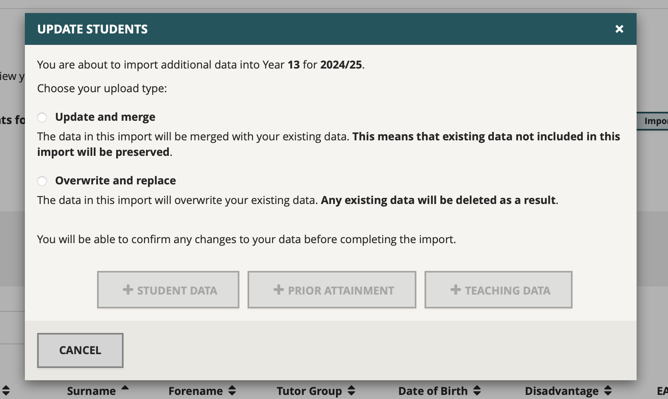Sort table by Forename column
Viewport: 668px width, 399px height.
[202, 391]
